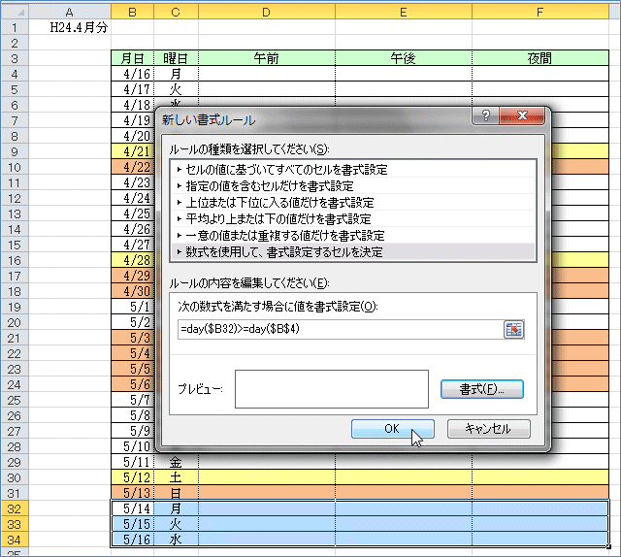Screen dimensions: 621x557
Task: Click the orange date cell 4/22
Action: click(132, 167)
